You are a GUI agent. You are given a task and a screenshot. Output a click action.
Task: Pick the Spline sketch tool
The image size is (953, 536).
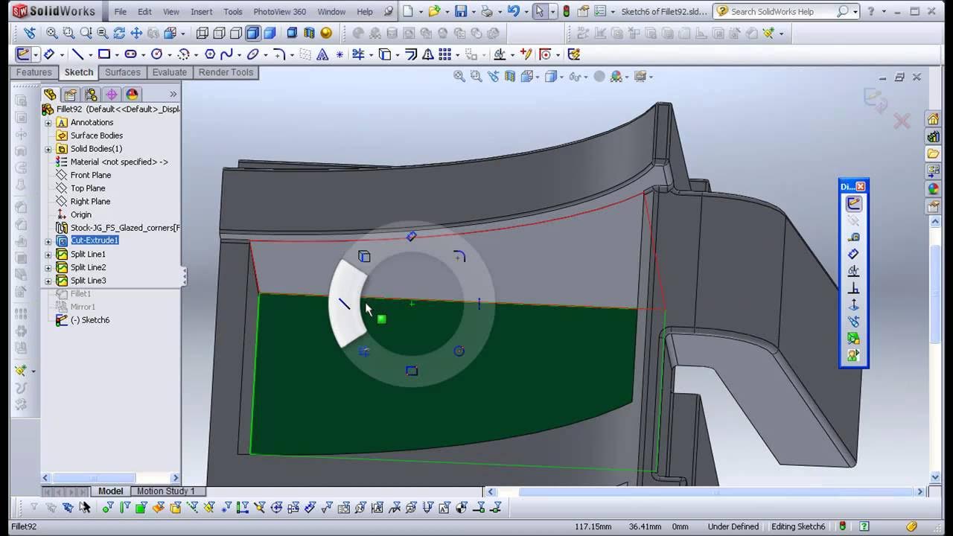pyautogui.click(x=226, y=54)
